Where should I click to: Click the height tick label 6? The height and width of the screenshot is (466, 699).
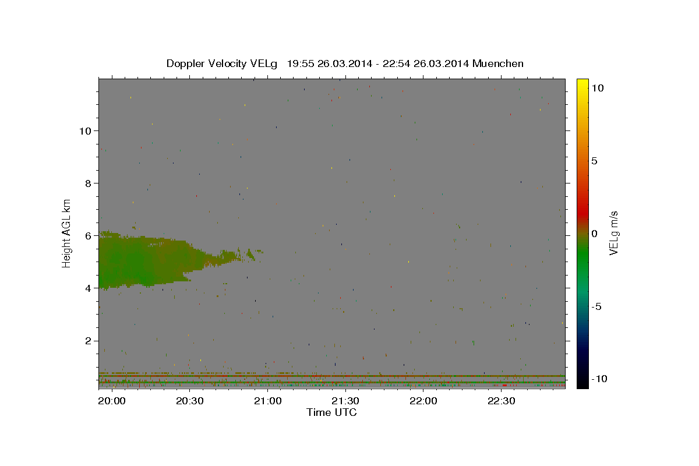pos(89,235)
